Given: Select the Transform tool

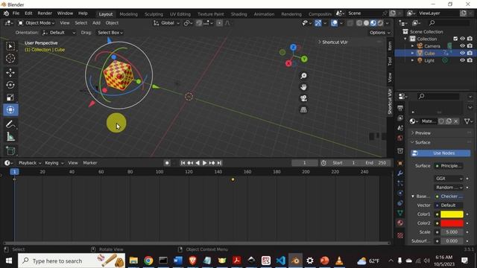Looking at the screenshot, I should 10,109.
